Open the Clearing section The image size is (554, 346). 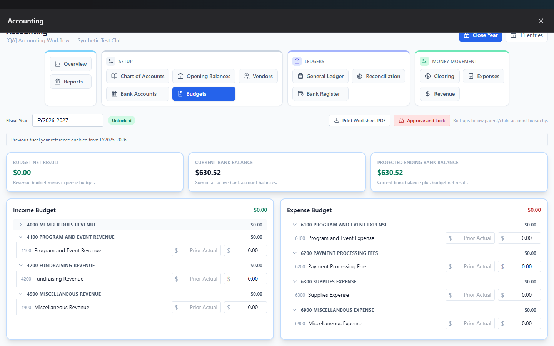440,76
